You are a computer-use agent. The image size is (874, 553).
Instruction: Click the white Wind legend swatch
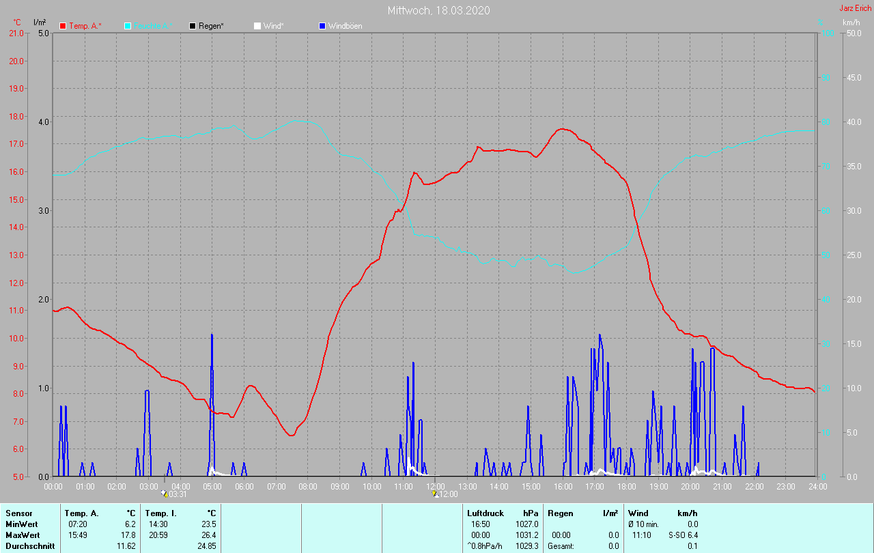[257, 26]
